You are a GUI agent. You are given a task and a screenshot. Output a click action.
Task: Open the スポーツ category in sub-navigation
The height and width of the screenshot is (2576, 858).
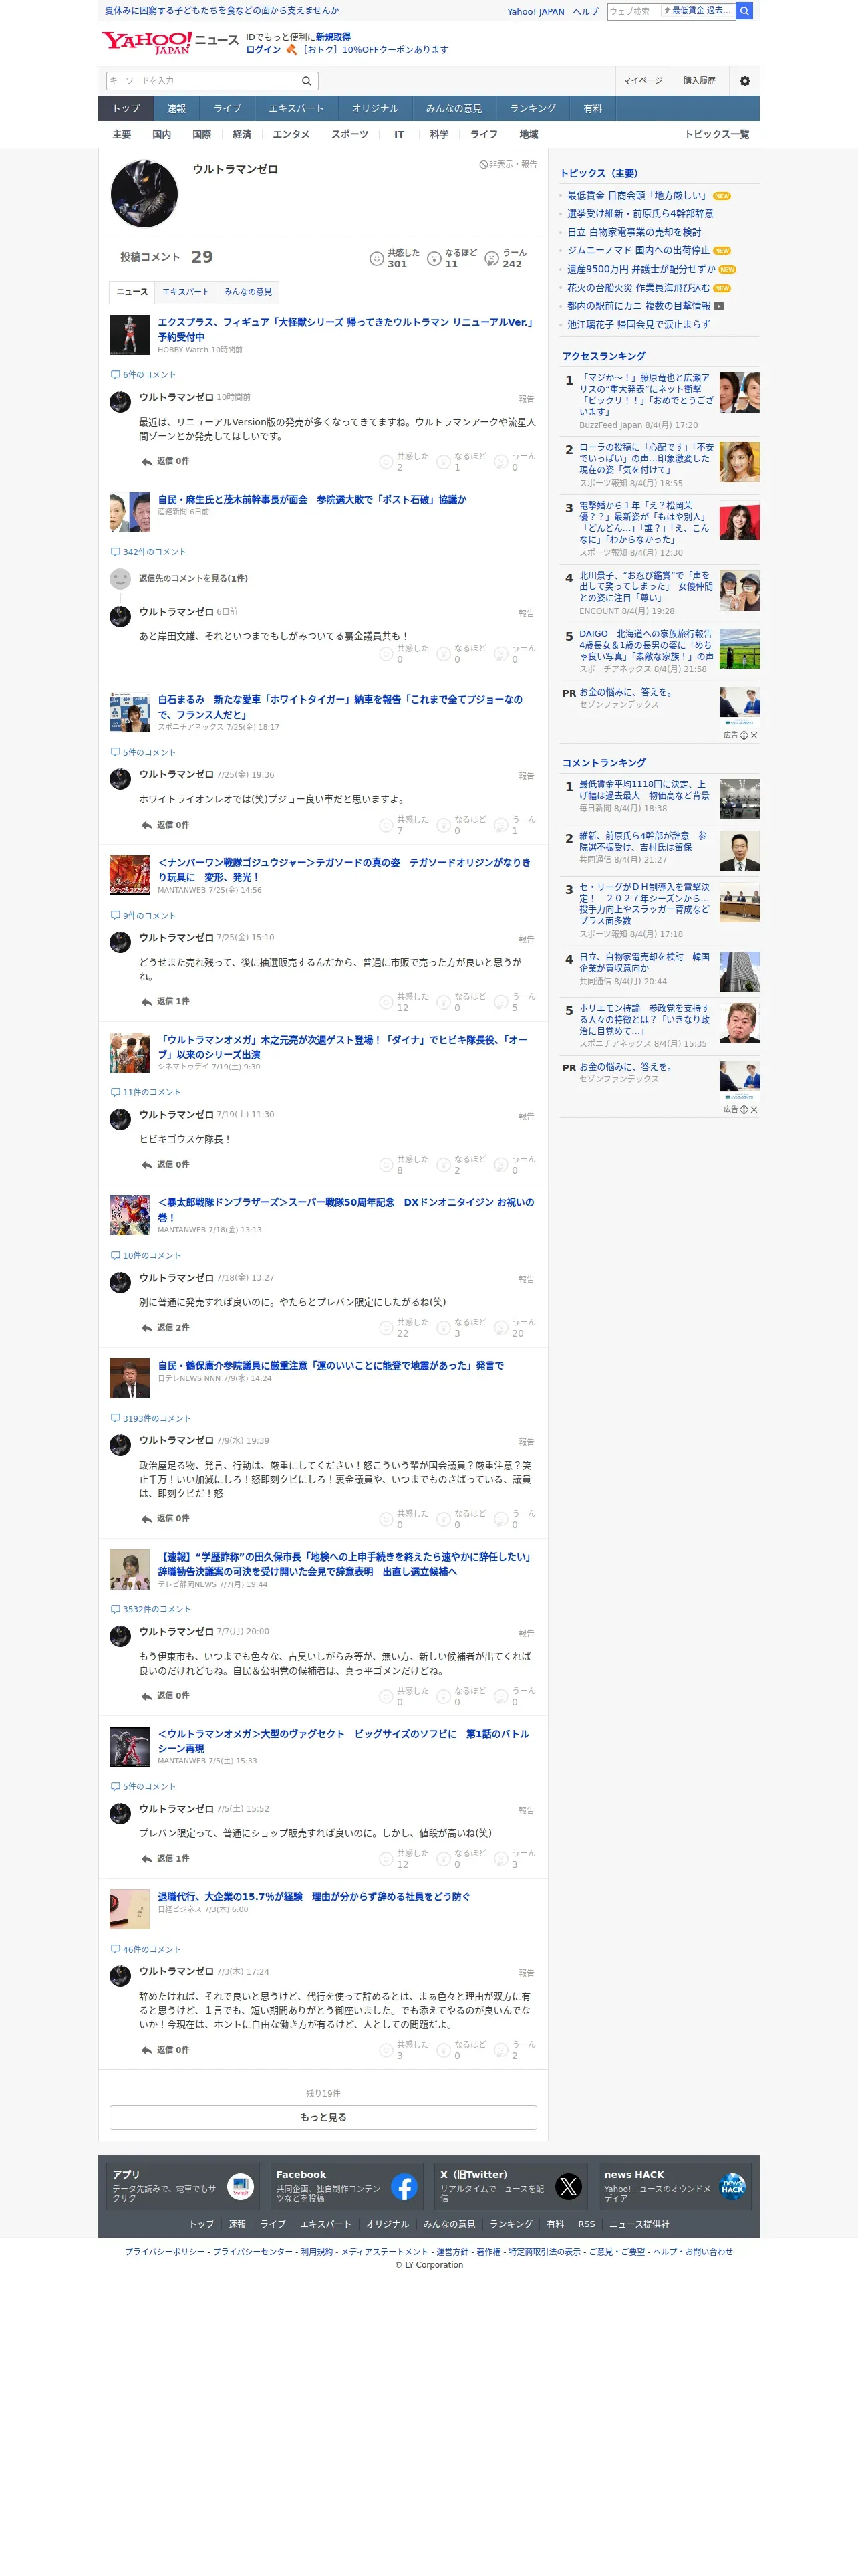point(349,134)
